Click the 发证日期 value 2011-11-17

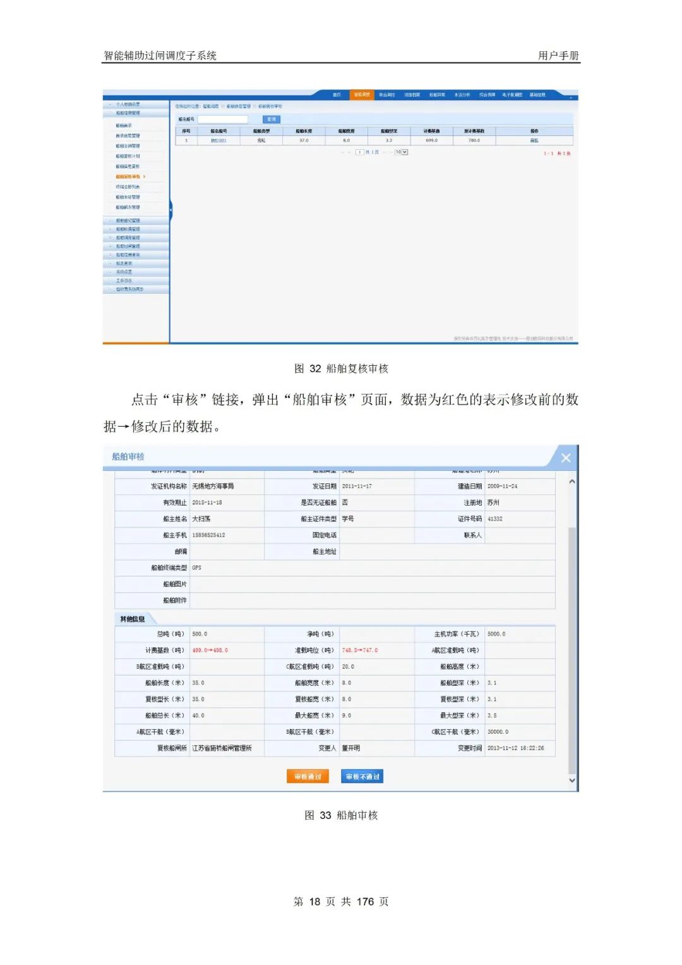click(357, 486)
